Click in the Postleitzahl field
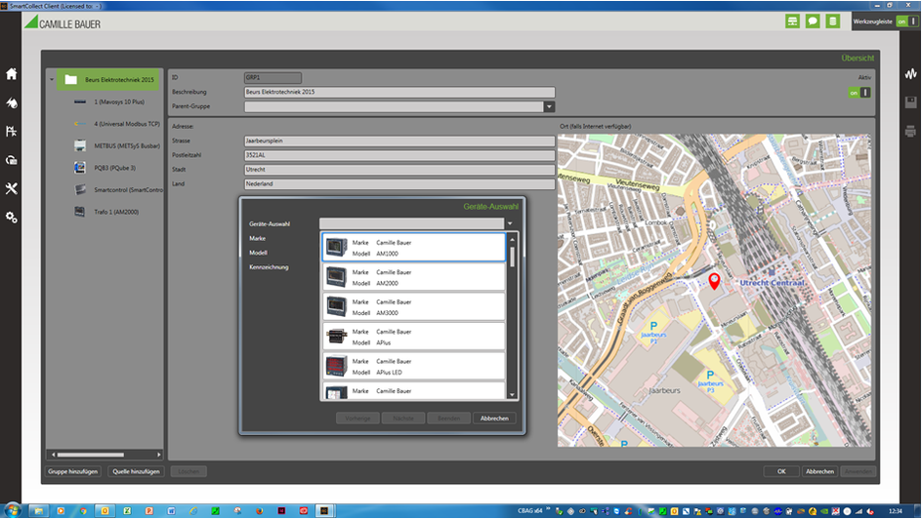Viewport: 922px width, 519px height. 399,155
